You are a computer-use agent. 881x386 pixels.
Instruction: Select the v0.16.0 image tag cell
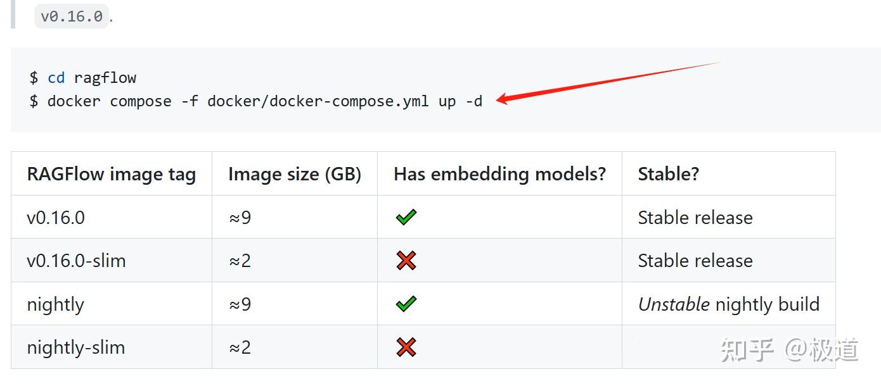coord(56,218)
